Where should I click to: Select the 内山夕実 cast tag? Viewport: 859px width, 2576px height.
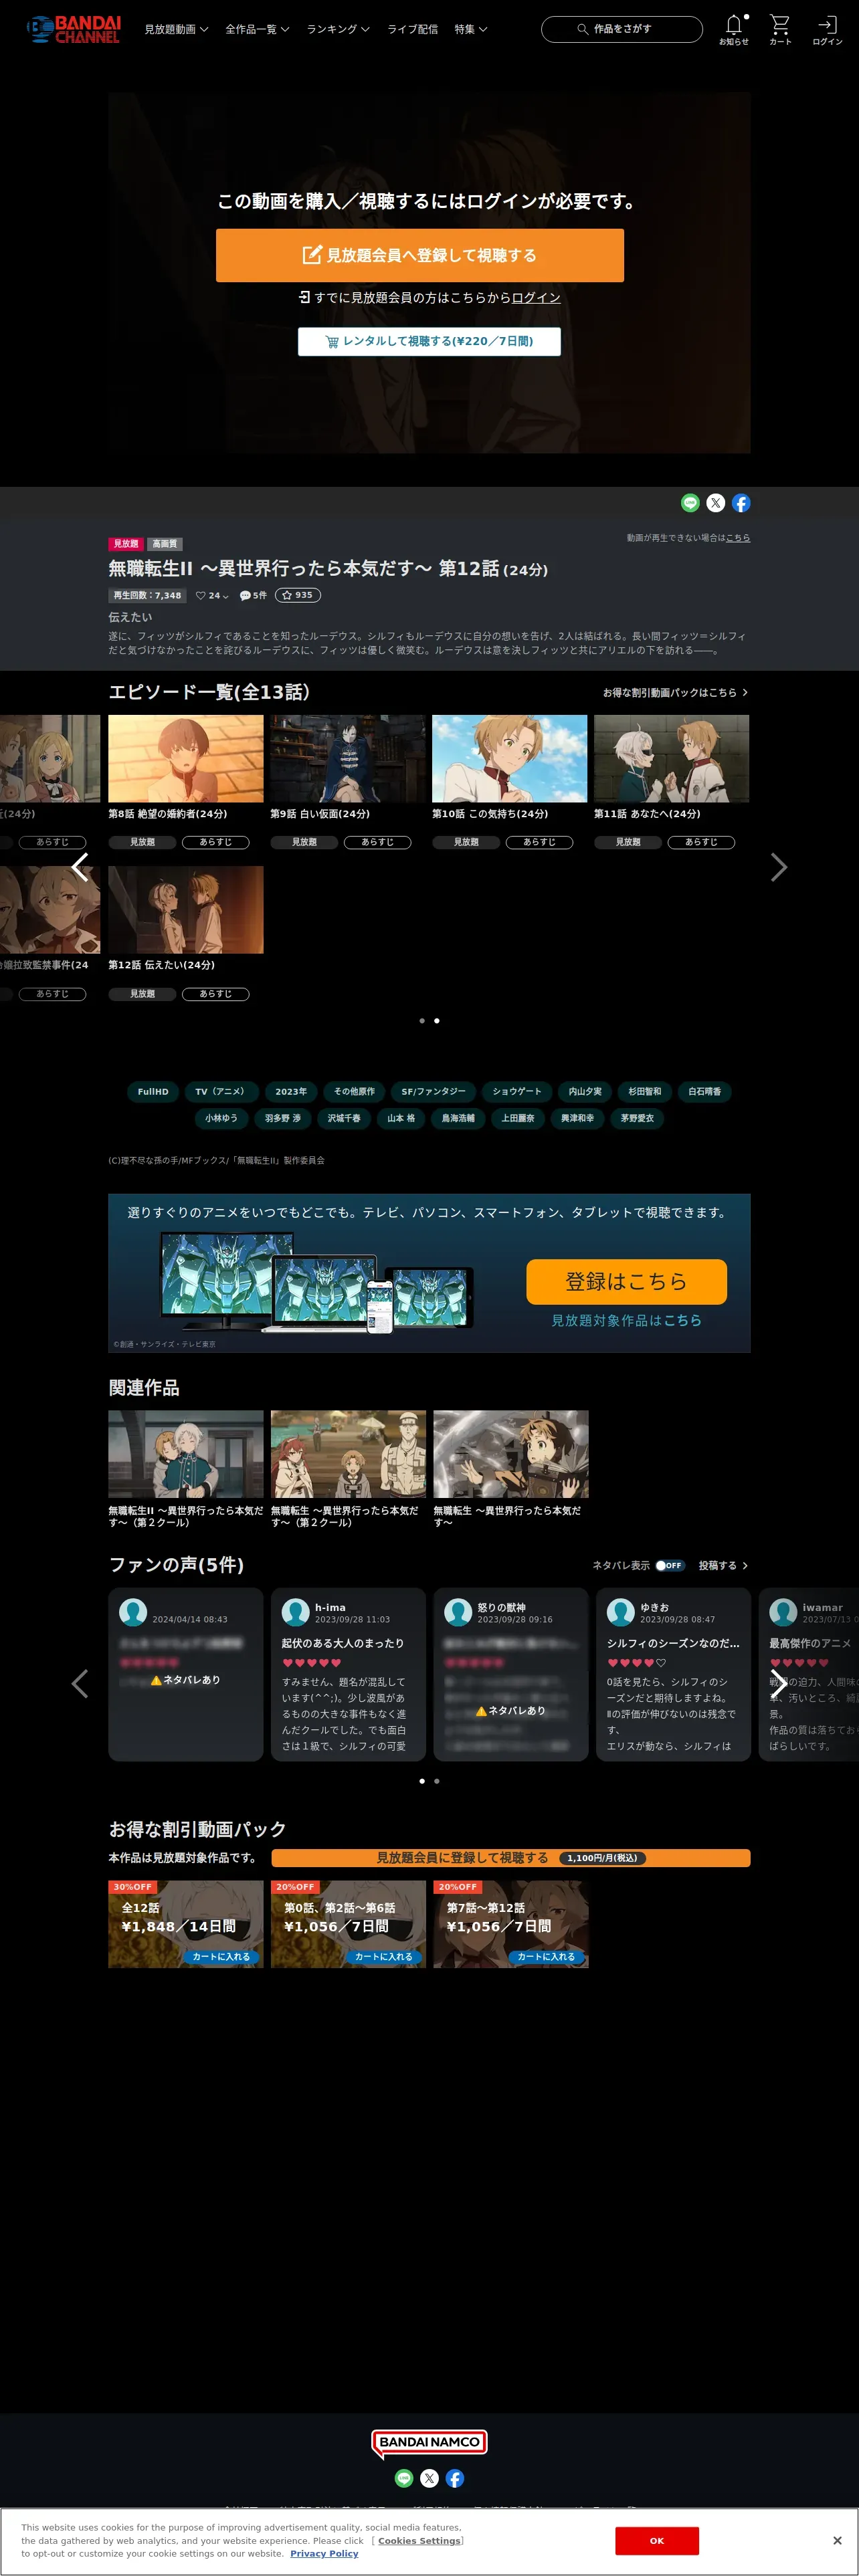point(585,1091)
